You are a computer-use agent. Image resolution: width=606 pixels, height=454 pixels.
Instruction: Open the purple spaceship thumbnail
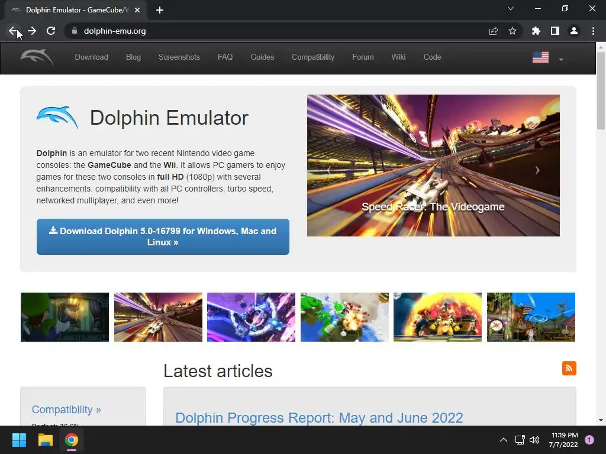251,317
